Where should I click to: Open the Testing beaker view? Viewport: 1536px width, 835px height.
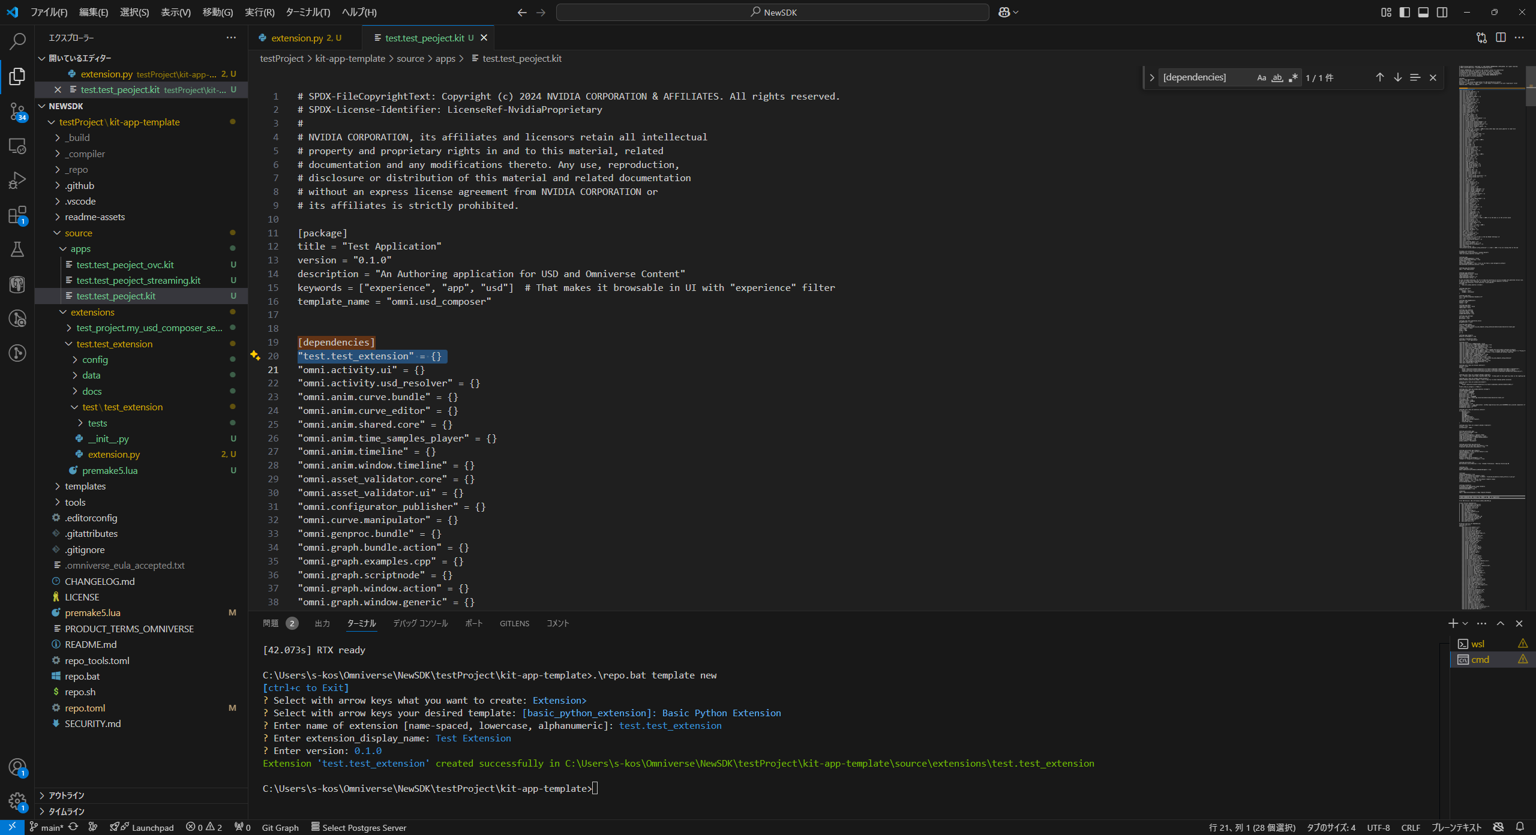pos(17,250)
